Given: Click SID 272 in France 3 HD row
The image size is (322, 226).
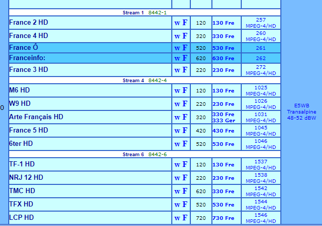Looking at the screenshot, I should pos(261,67).
